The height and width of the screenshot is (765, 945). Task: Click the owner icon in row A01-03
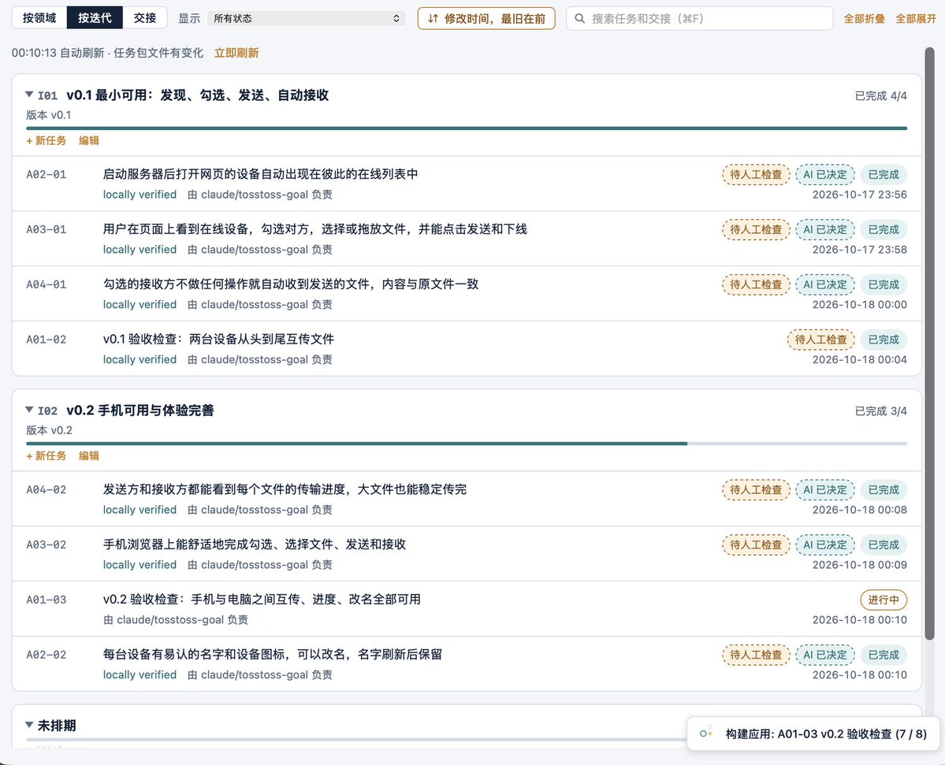(108, 620)
